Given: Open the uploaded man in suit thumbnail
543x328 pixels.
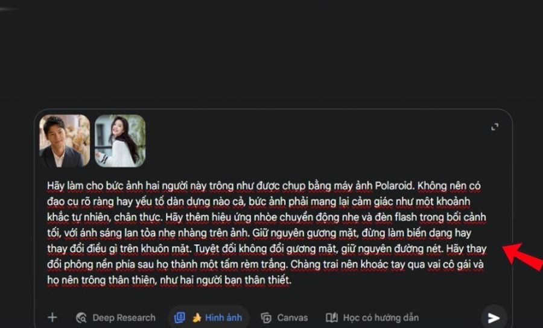Looking at the screenshot, I should 65,141.
